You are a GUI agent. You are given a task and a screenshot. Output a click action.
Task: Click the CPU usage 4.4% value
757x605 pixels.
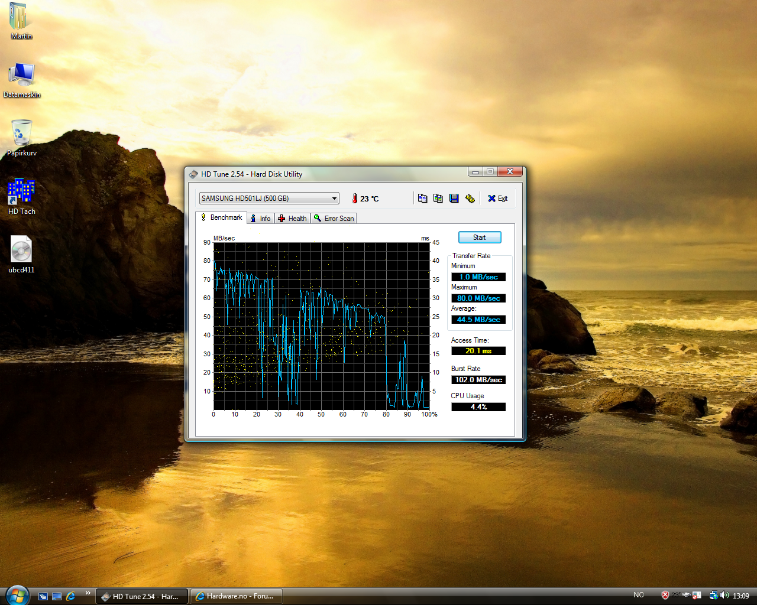[x=478, y=407]
